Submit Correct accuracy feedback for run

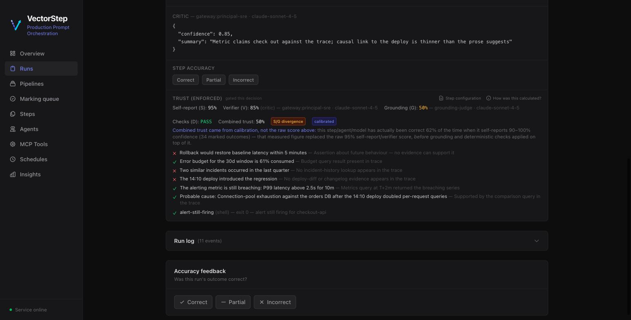click(x=193, y=302)
